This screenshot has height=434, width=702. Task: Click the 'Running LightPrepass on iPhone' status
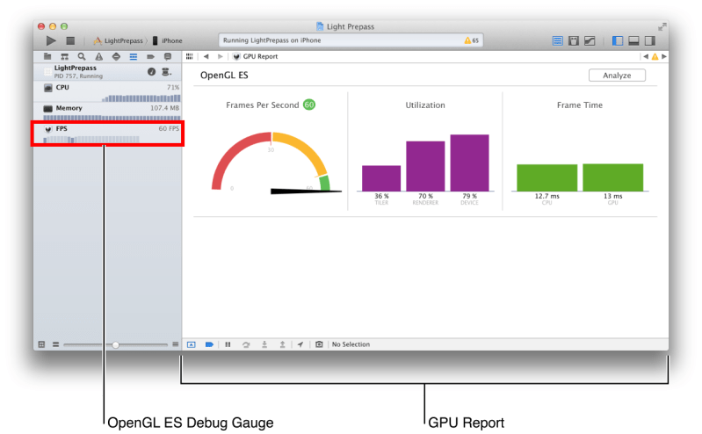[x=272, y=40]
